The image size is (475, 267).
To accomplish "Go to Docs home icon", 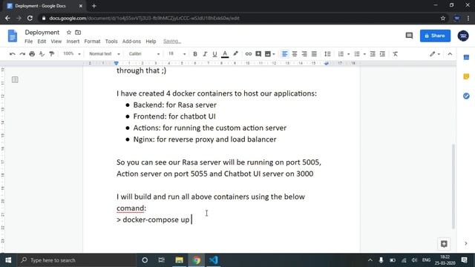I will click(x=13, y=36).
